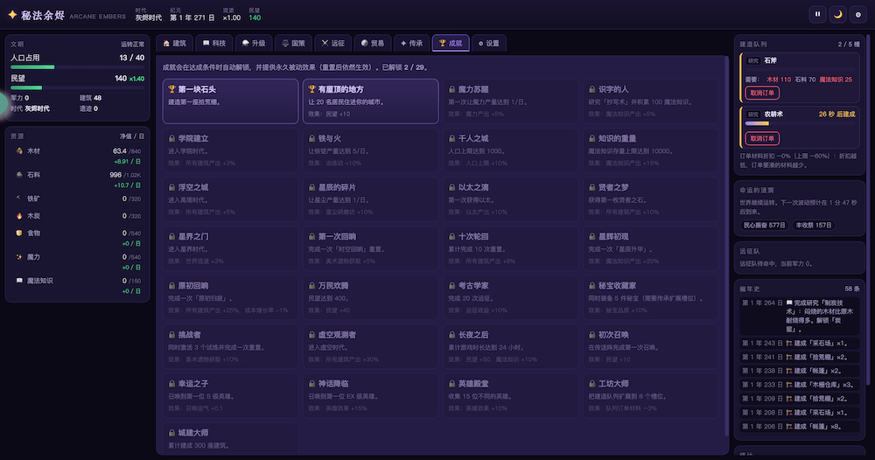The height and width of the screenshot is (460, 875).
Task: Switch to the 科技 tab
Action: [x=214, y=43]
